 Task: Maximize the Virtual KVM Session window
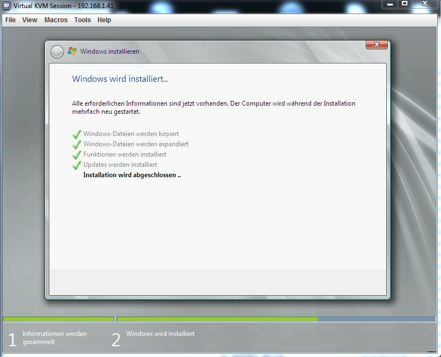point(405,4)
